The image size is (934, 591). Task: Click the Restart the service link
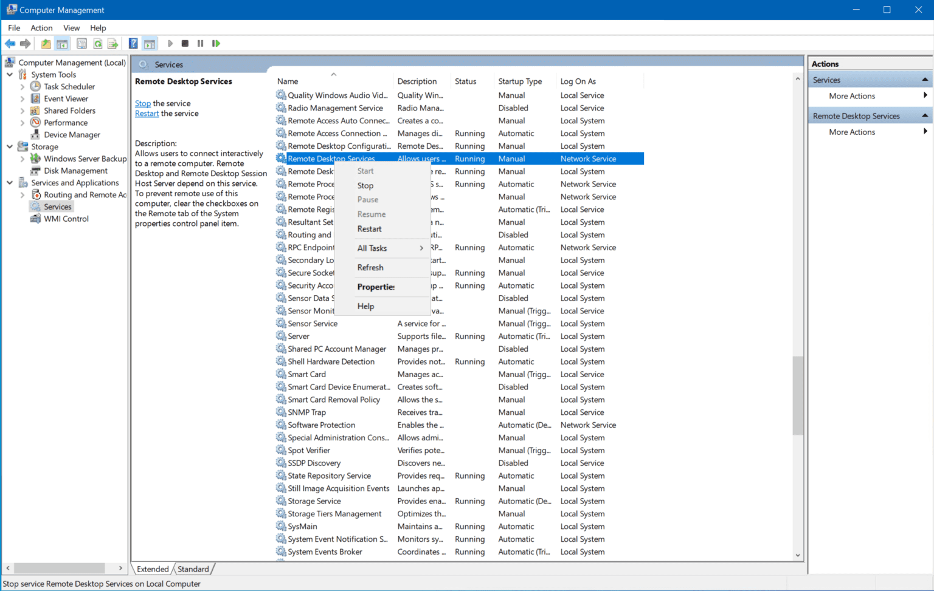(146, 114)
